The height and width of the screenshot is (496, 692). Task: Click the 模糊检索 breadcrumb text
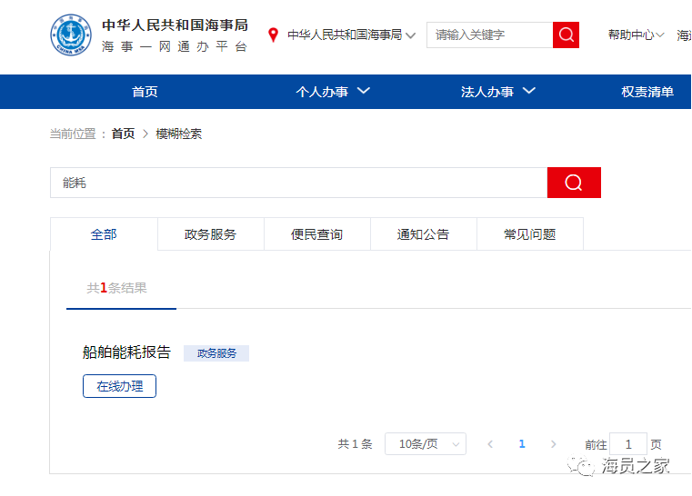(179, 134)
